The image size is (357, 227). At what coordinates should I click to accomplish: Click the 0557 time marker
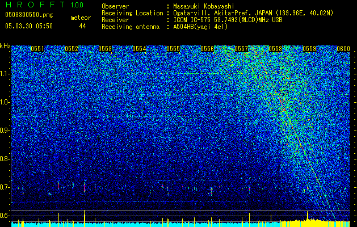coord(241,49)
